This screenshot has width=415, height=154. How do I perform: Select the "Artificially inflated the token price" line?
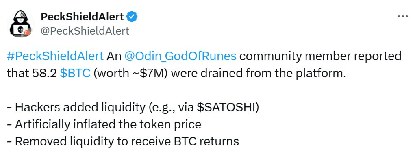click(x=104, y=124)
